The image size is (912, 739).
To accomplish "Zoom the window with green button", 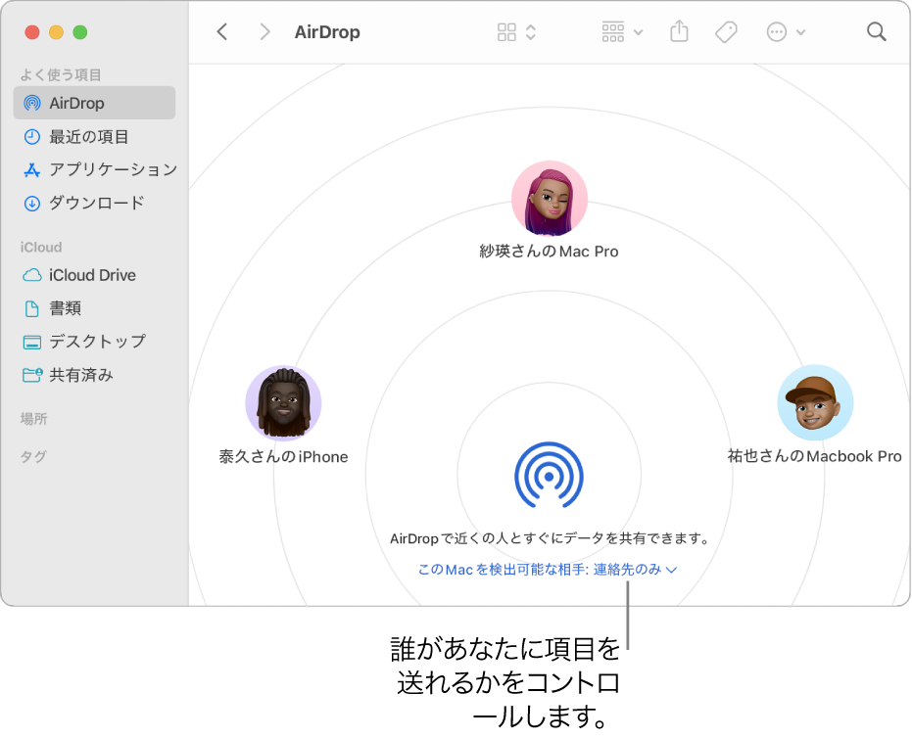I will tap(79, 32).
